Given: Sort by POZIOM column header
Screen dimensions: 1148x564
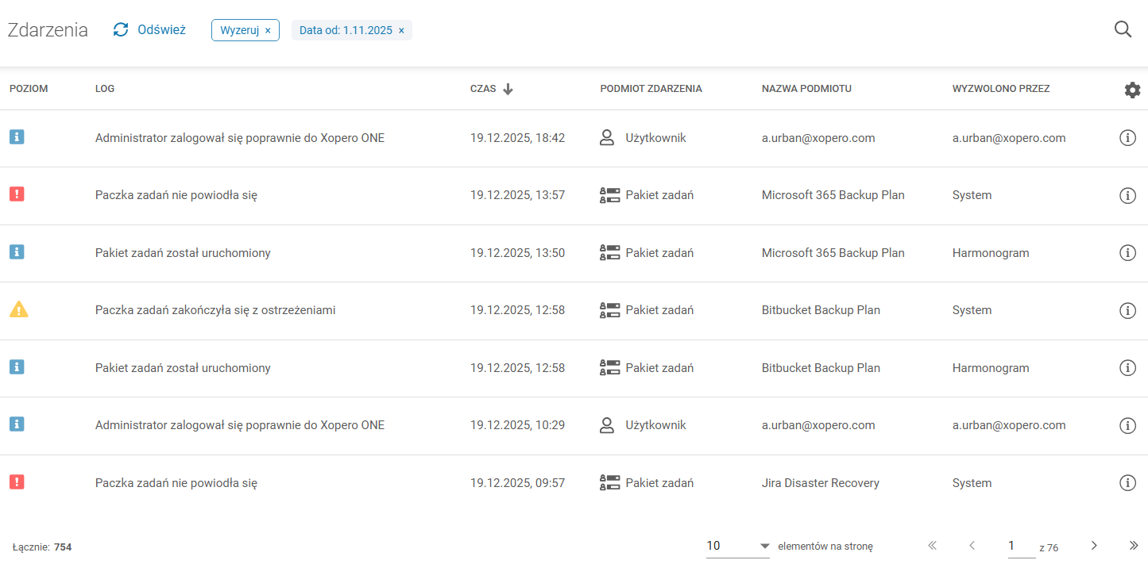Looking at the screenshot, I should point(29,89).
